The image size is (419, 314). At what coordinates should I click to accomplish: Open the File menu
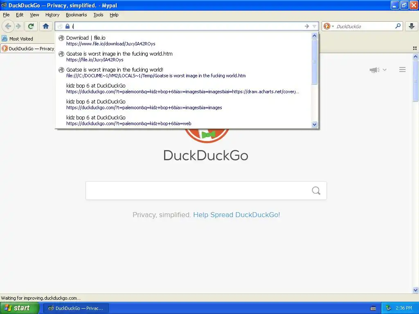(x=6, y=15)
